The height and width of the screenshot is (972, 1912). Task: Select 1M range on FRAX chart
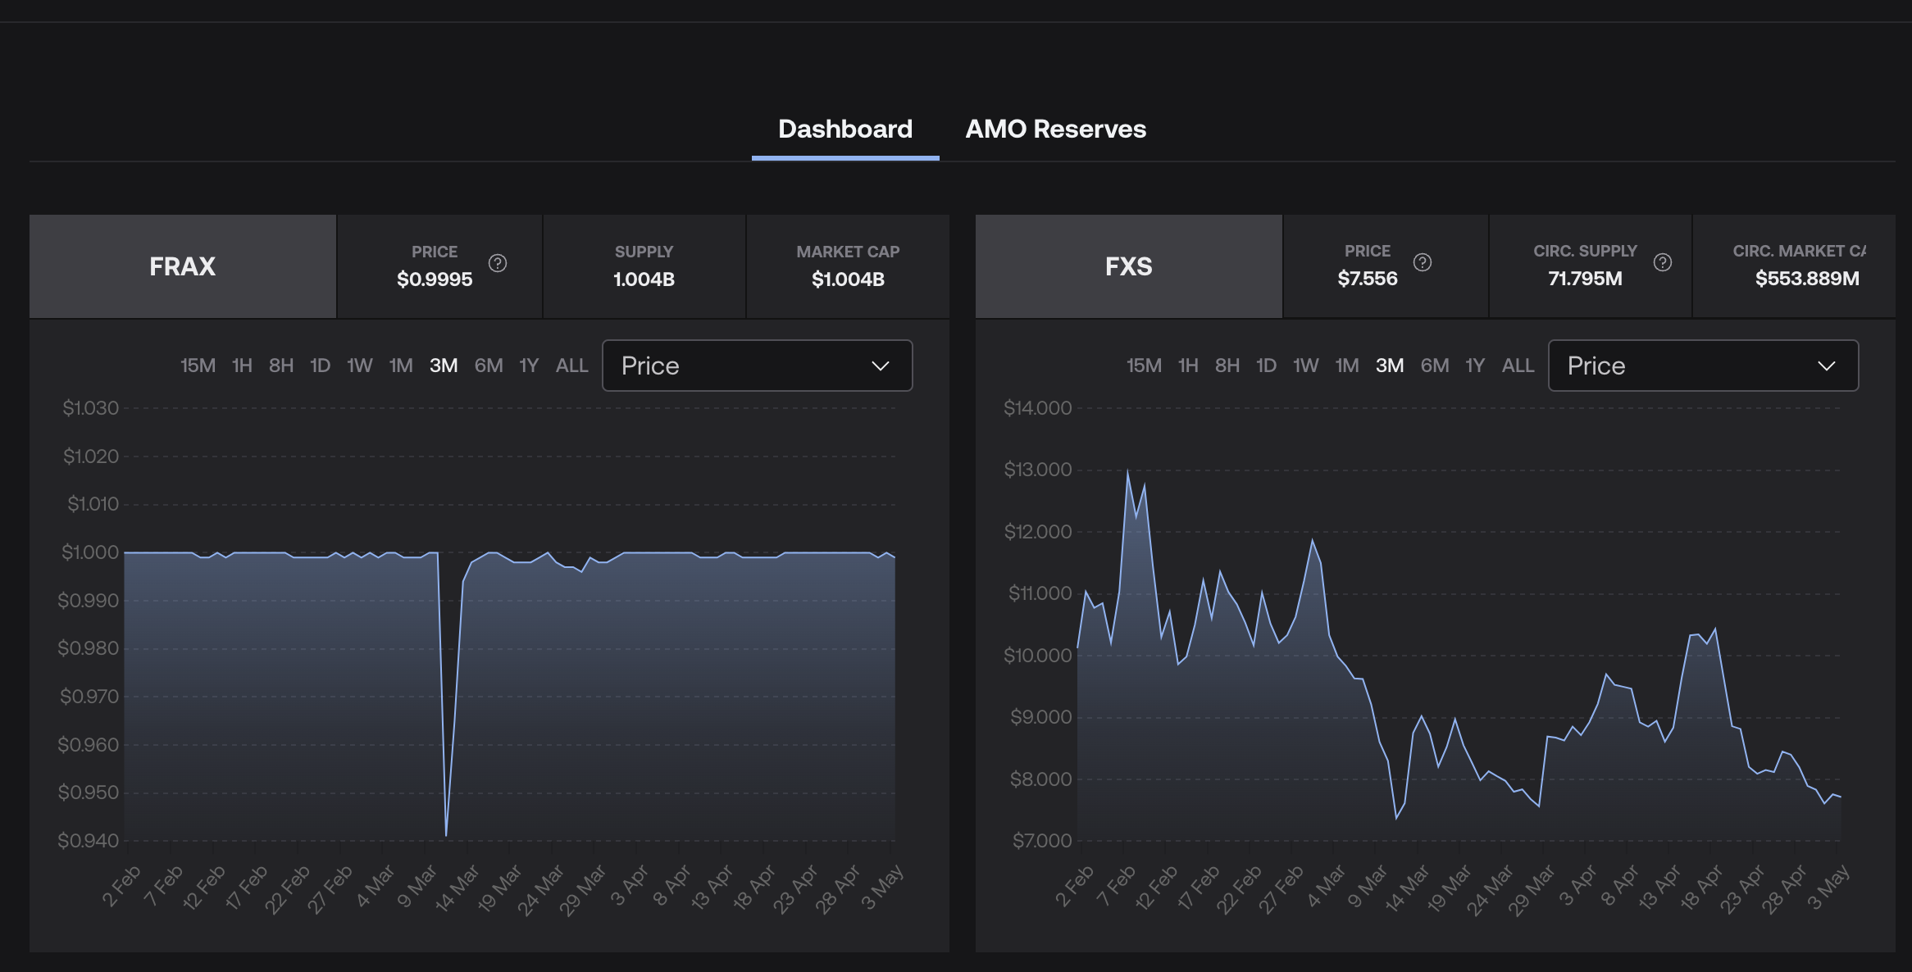point(401,366)
